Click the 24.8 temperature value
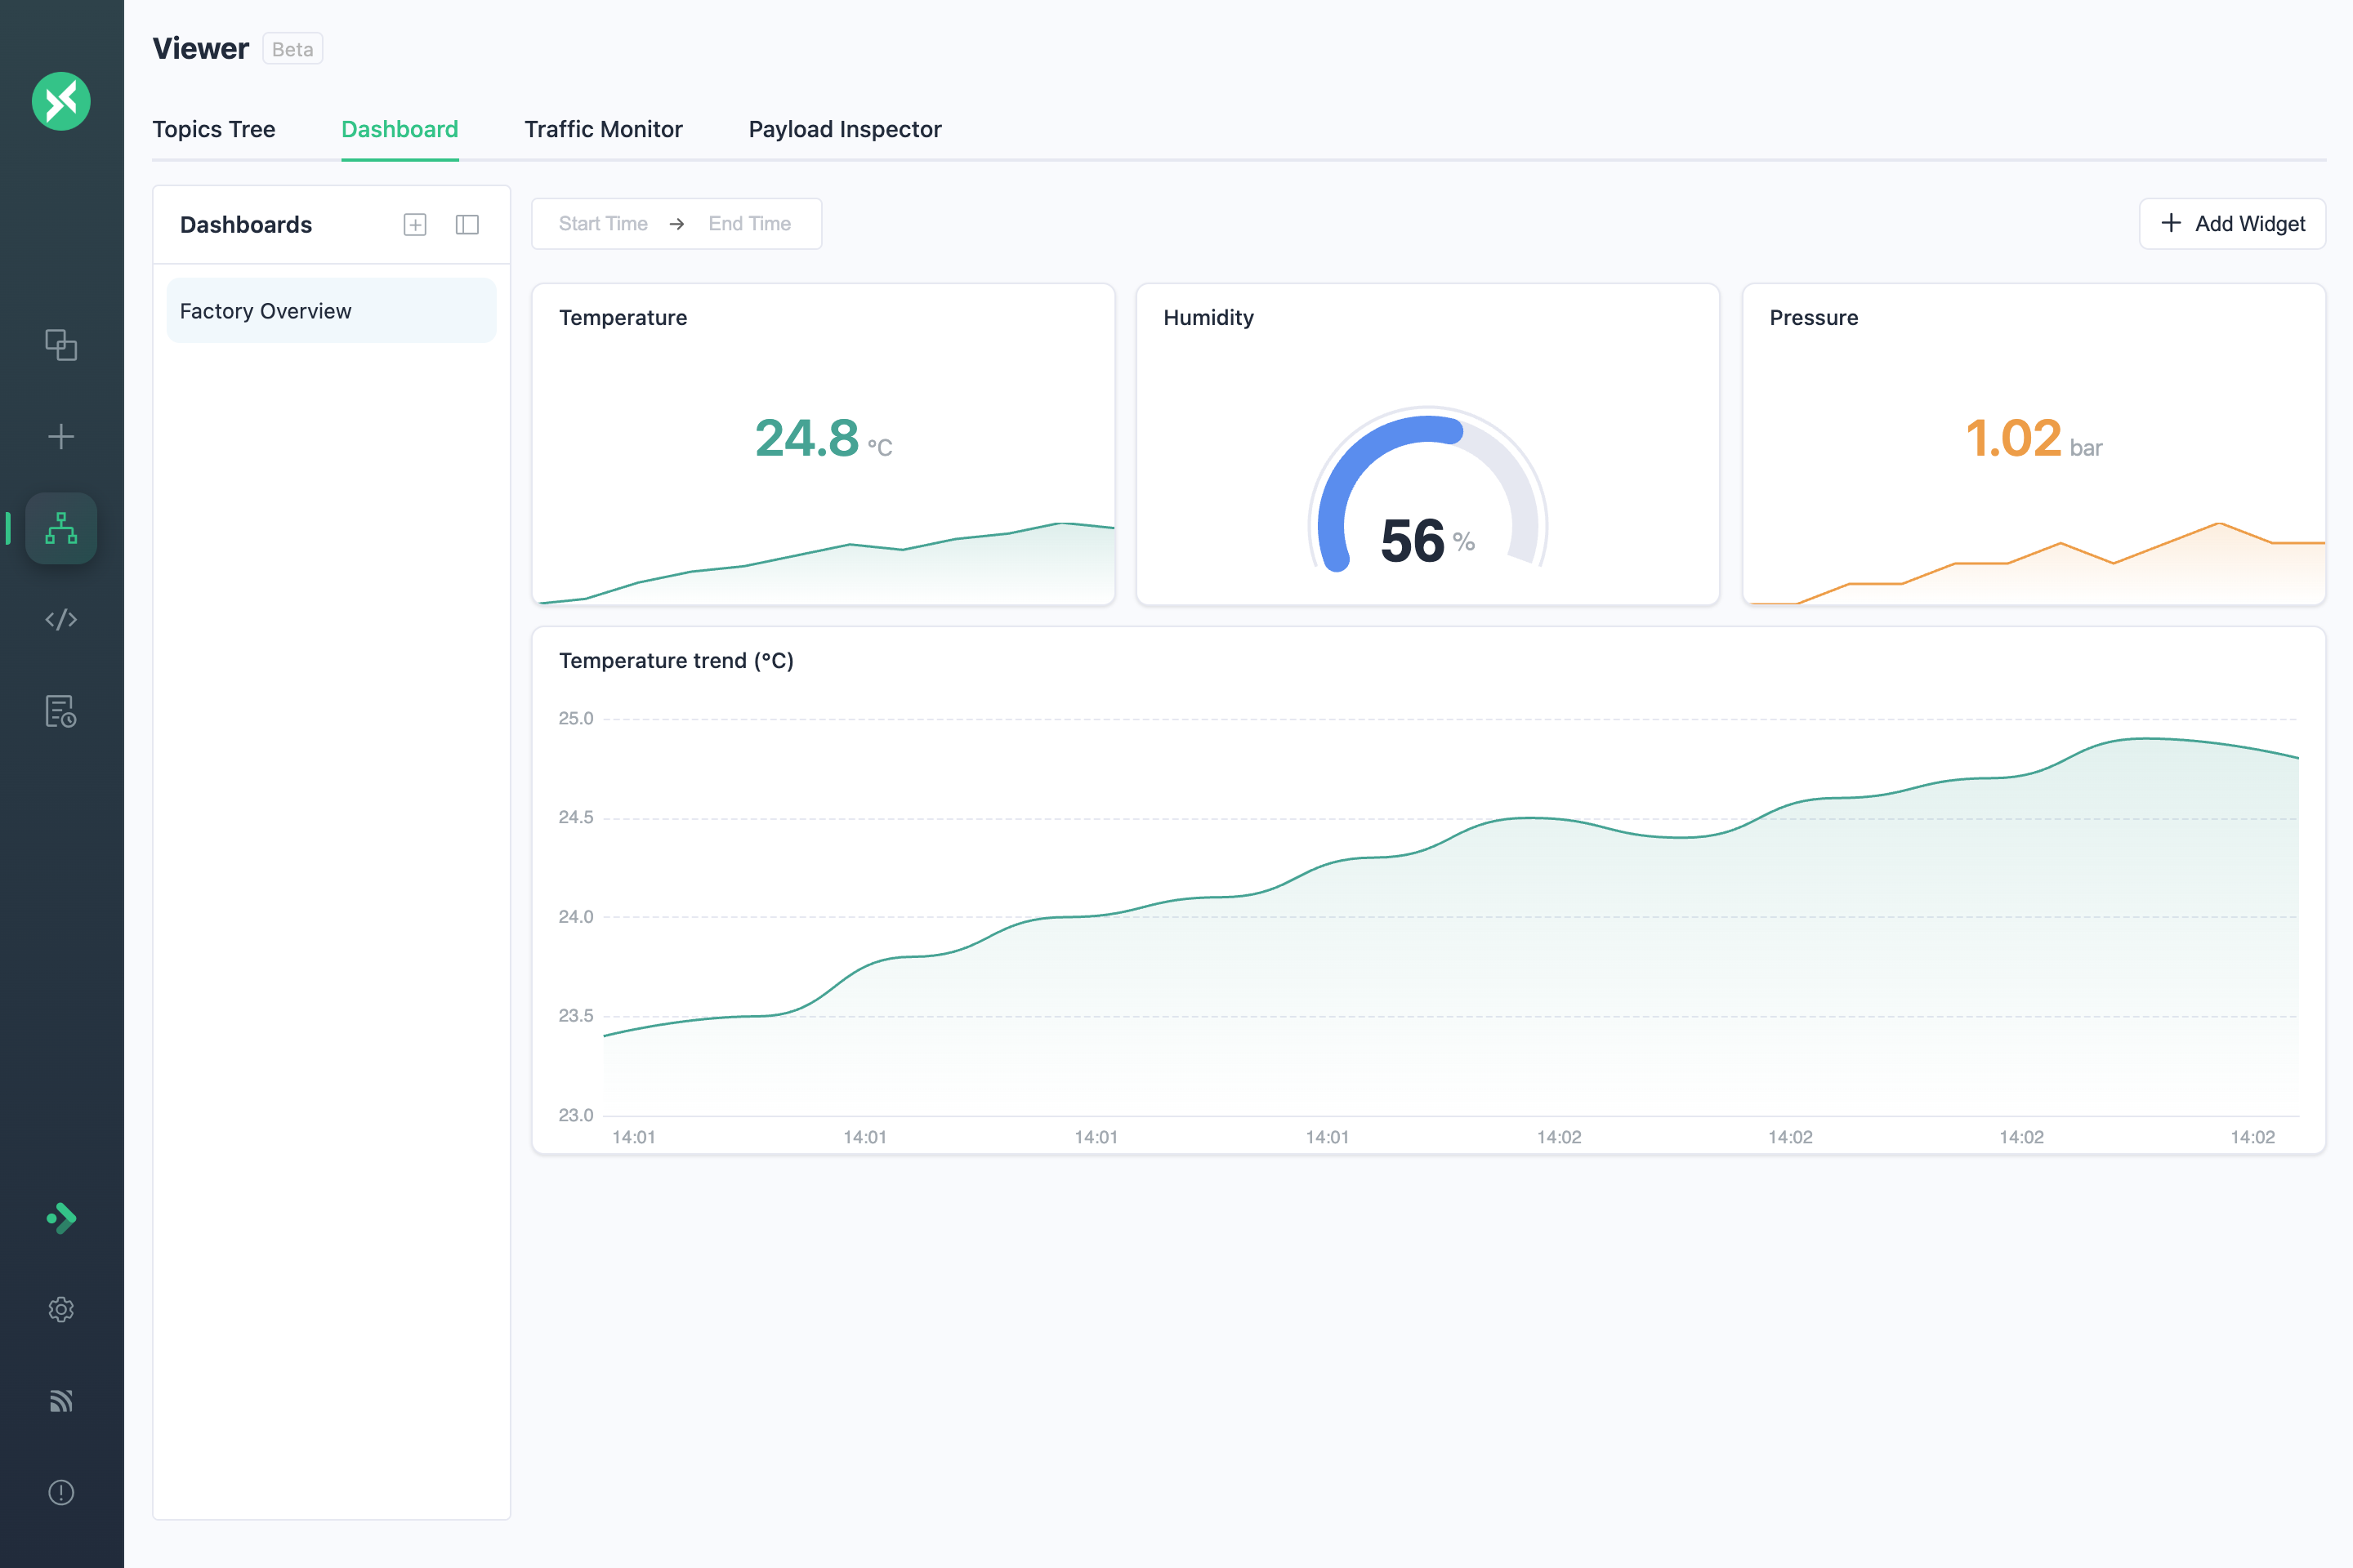2353x1568 pixels. [806, 439]
